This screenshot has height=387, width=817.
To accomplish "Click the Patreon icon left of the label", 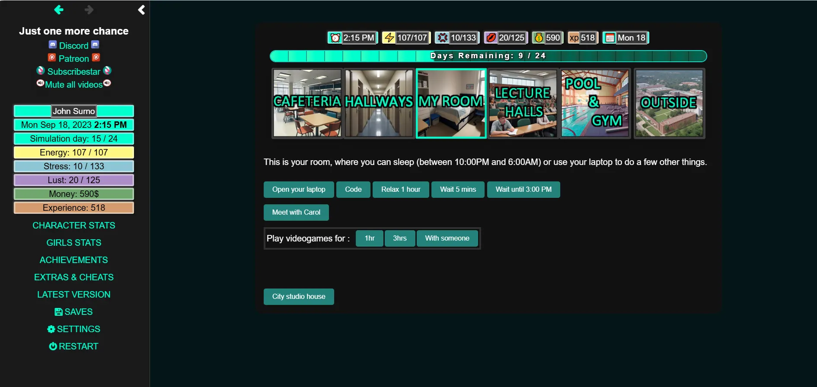I will click(x=52, y=57).
